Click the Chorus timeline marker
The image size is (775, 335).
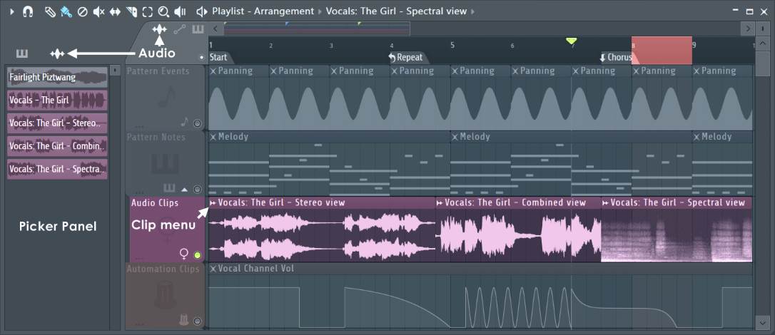point(616,57)
